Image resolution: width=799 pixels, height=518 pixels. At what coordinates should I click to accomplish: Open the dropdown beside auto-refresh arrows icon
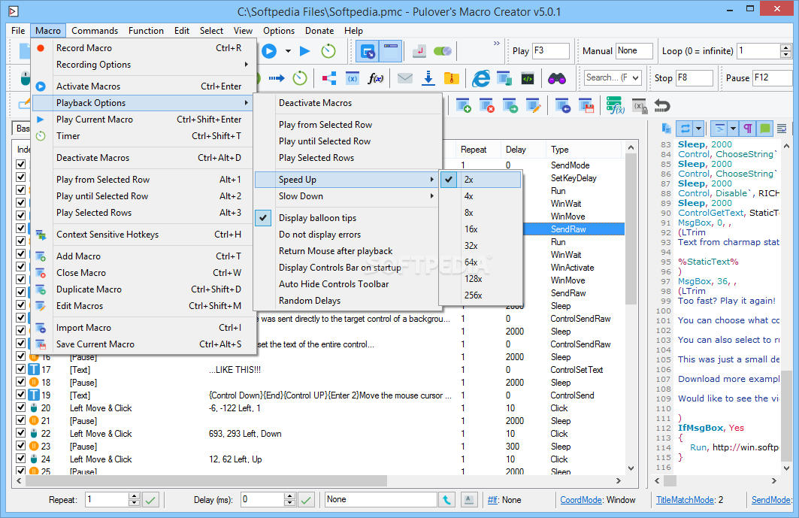tap(698, 129)
